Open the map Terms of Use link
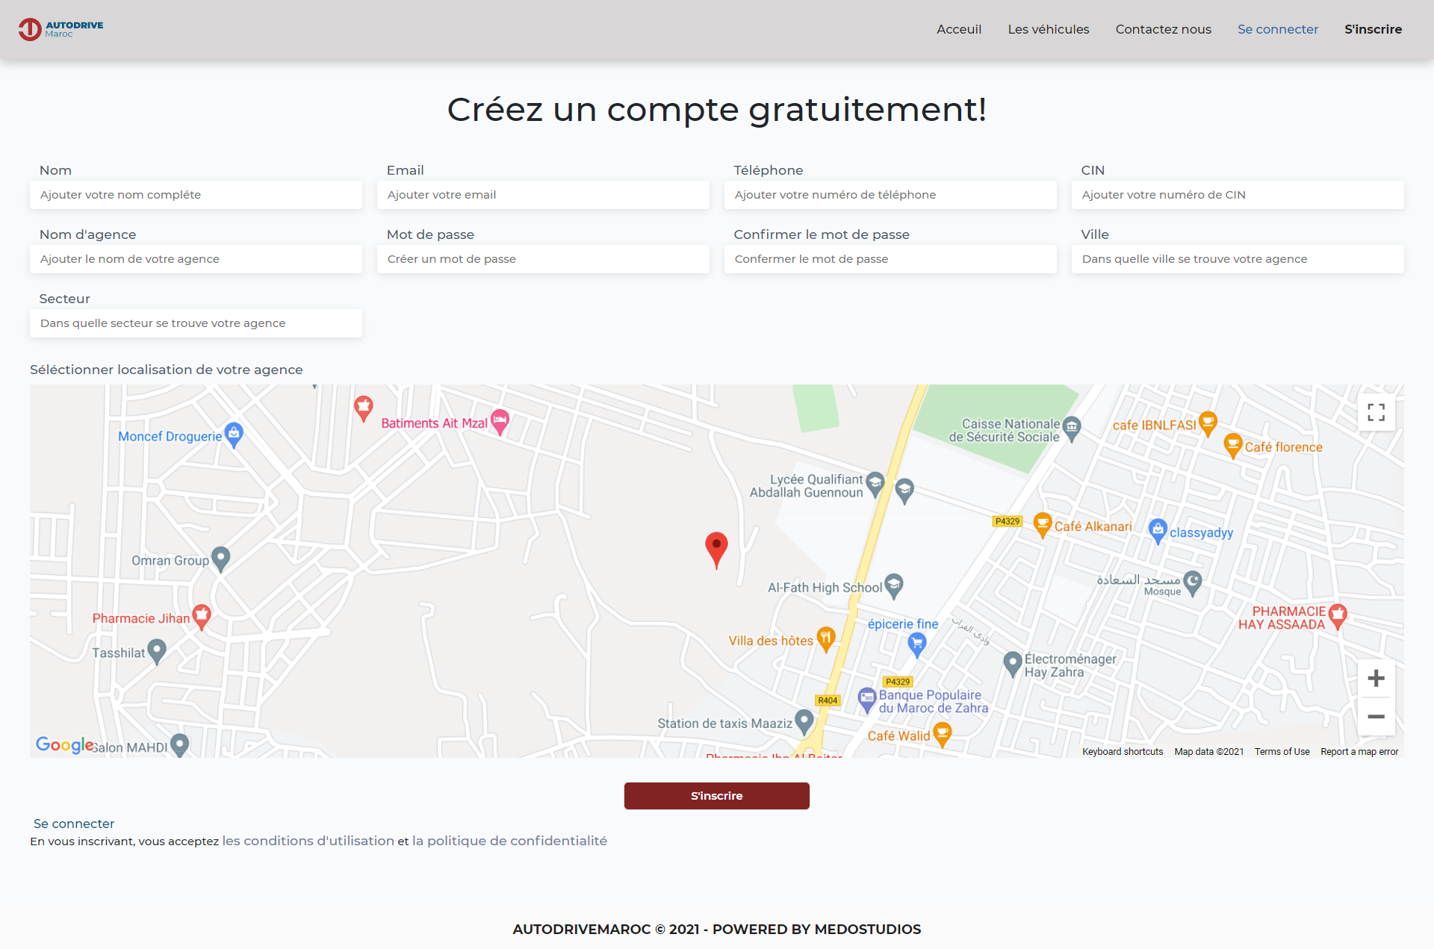 pyautogui.click(x=1282, y=752)
